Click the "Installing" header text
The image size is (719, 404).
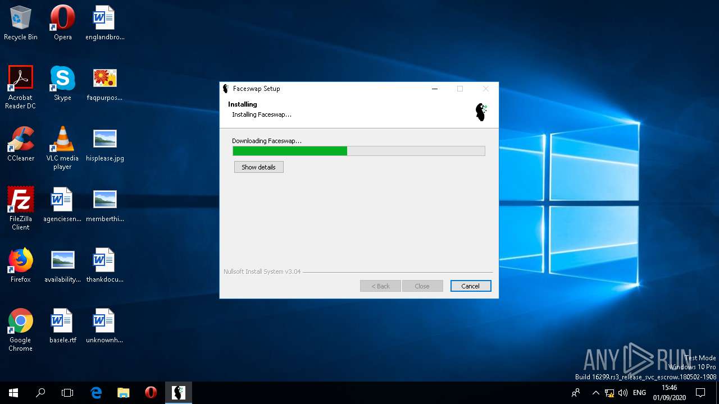(243, 104)
